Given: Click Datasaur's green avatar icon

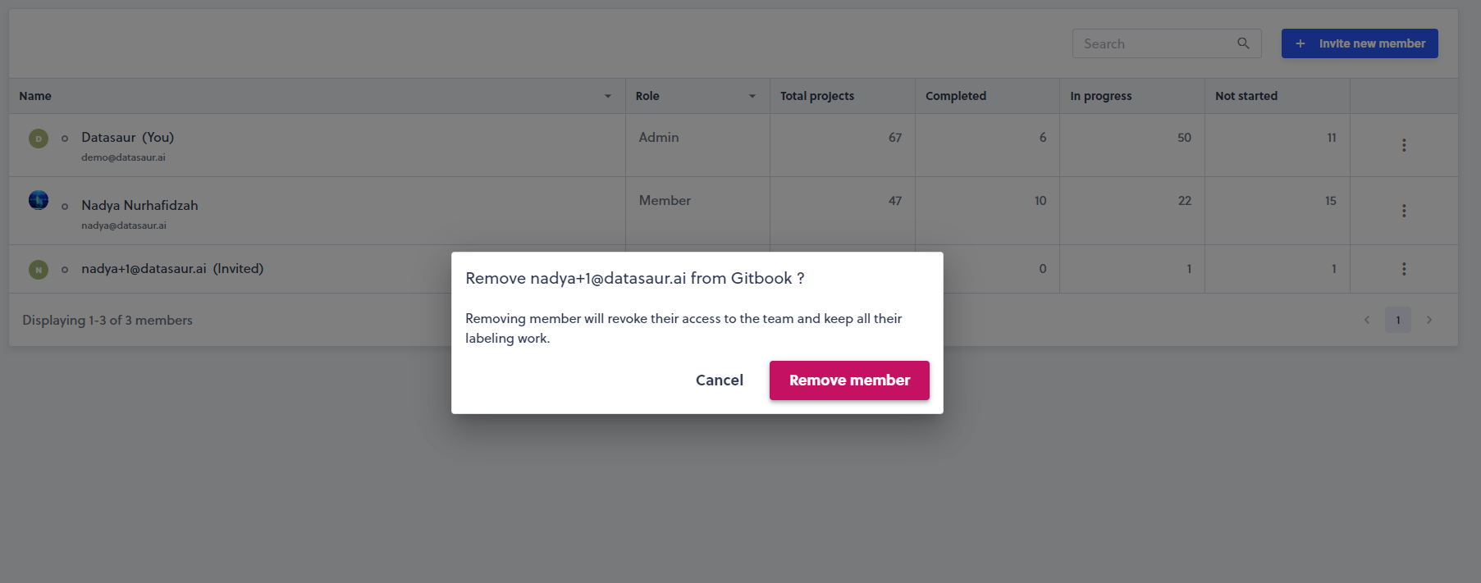Looking at the screenshot, I should tap(39, 139).
